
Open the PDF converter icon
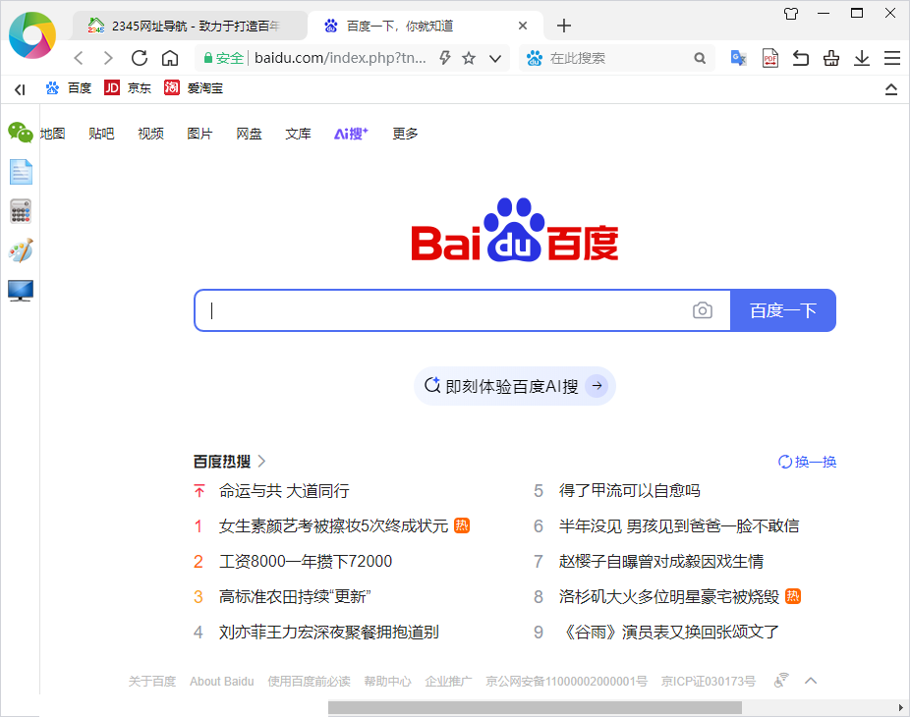pyautogui.click(x=770, y=58)
